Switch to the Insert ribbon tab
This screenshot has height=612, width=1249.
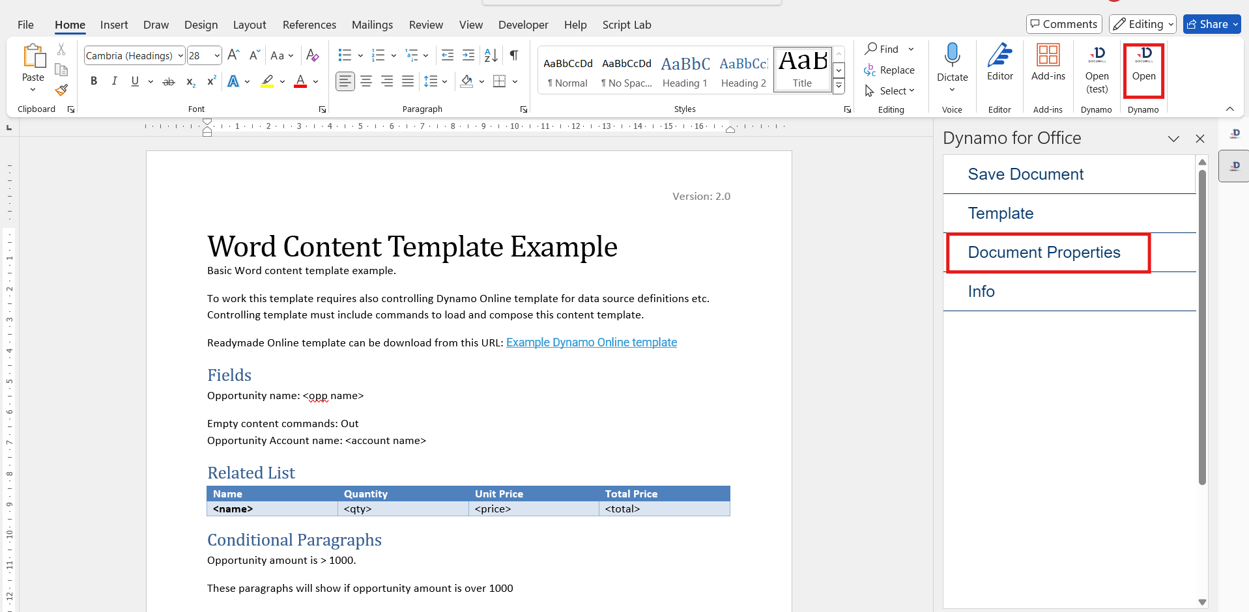click(114, 25)
